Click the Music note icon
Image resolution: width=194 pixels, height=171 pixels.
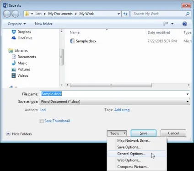pyautogui.click(x=14, y=63)
